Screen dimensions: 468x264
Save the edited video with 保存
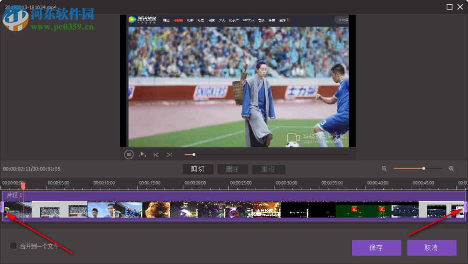(x=376, y=248)
